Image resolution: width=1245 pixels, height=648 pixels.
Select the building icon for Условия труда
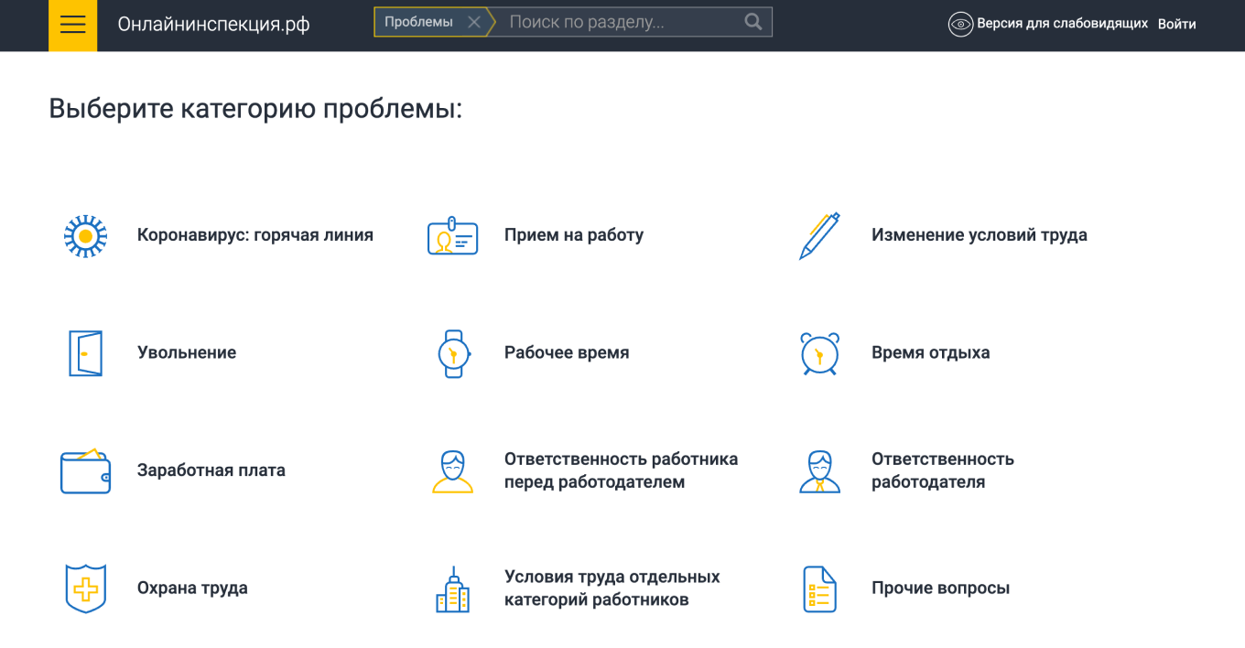(452, 589)
